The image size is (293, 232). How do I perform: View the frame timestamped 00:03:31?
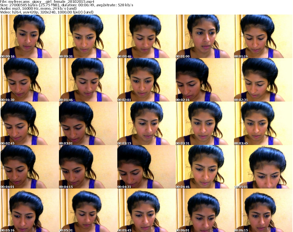[205, 123]
